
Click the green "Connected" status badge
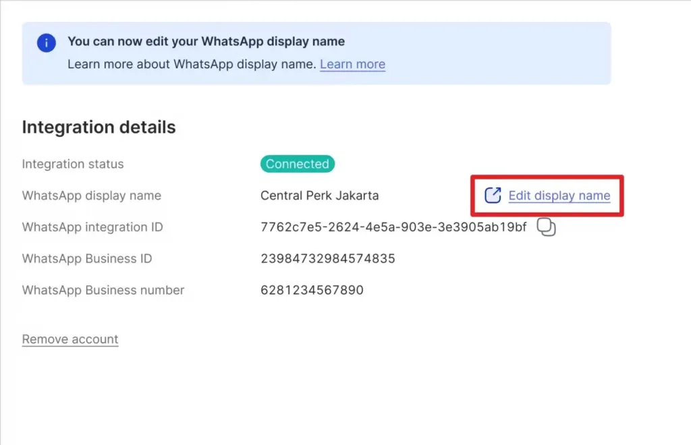tap(297, 164)
